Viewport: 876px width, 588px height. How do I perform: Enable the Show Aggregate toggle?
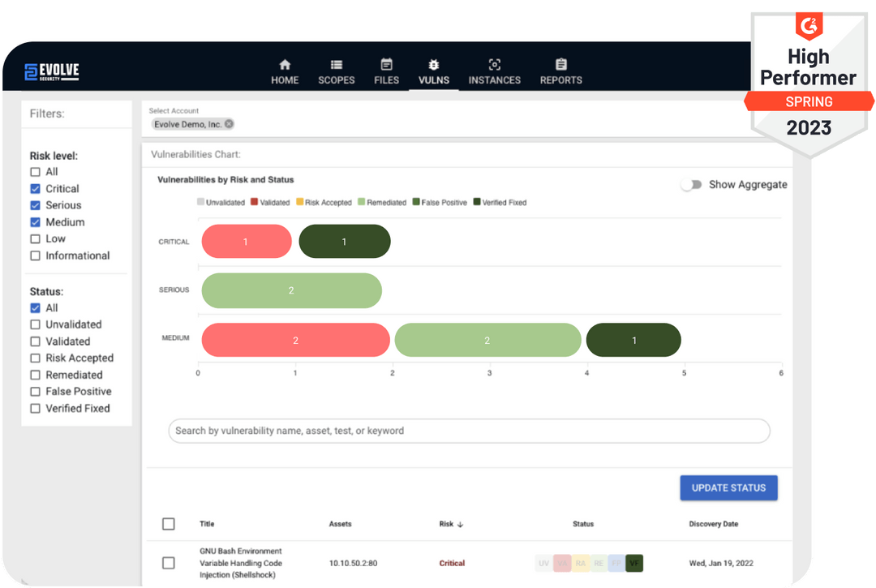(692, 184)
